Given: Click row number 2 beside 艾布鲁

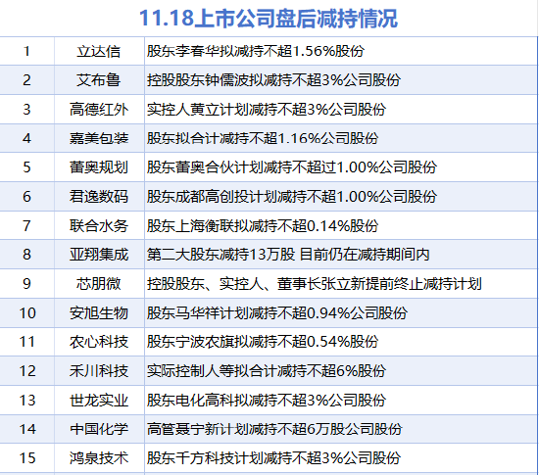Looking at the screenshot, I should pyautogui.click(x=26, y=80).
